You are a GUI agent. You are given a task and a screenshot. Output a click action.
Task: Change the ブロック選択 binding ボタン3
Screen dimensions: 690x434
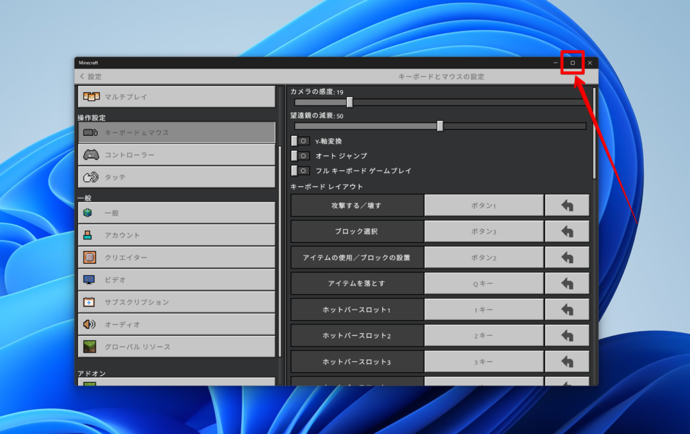tap(483, 231)
